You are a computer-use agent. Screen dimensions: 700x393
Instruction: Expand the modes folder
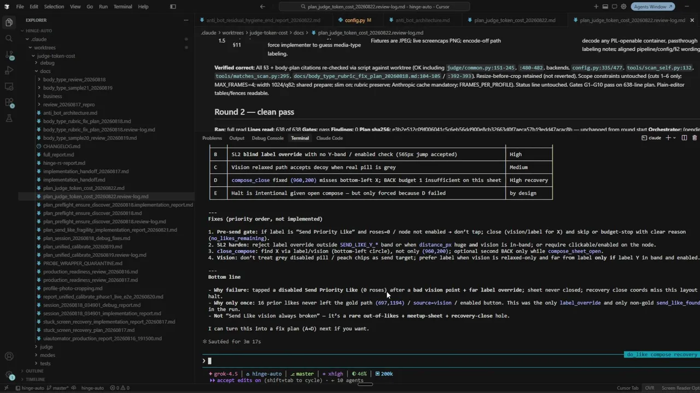(x=48, y=355)
